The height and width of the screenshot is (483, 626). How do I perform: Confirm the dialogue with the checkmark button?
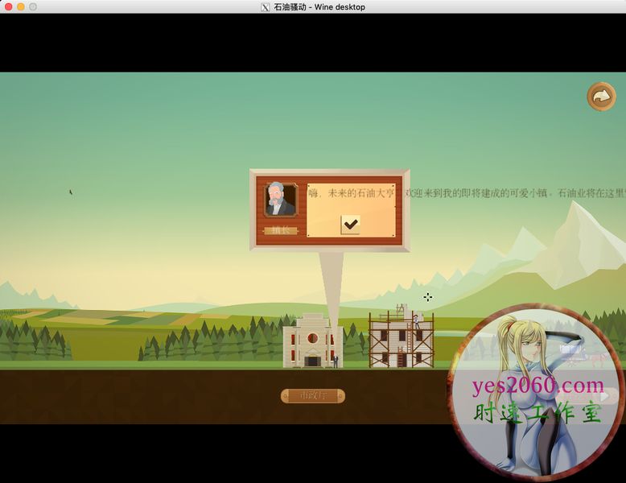[x=350, y=224]
